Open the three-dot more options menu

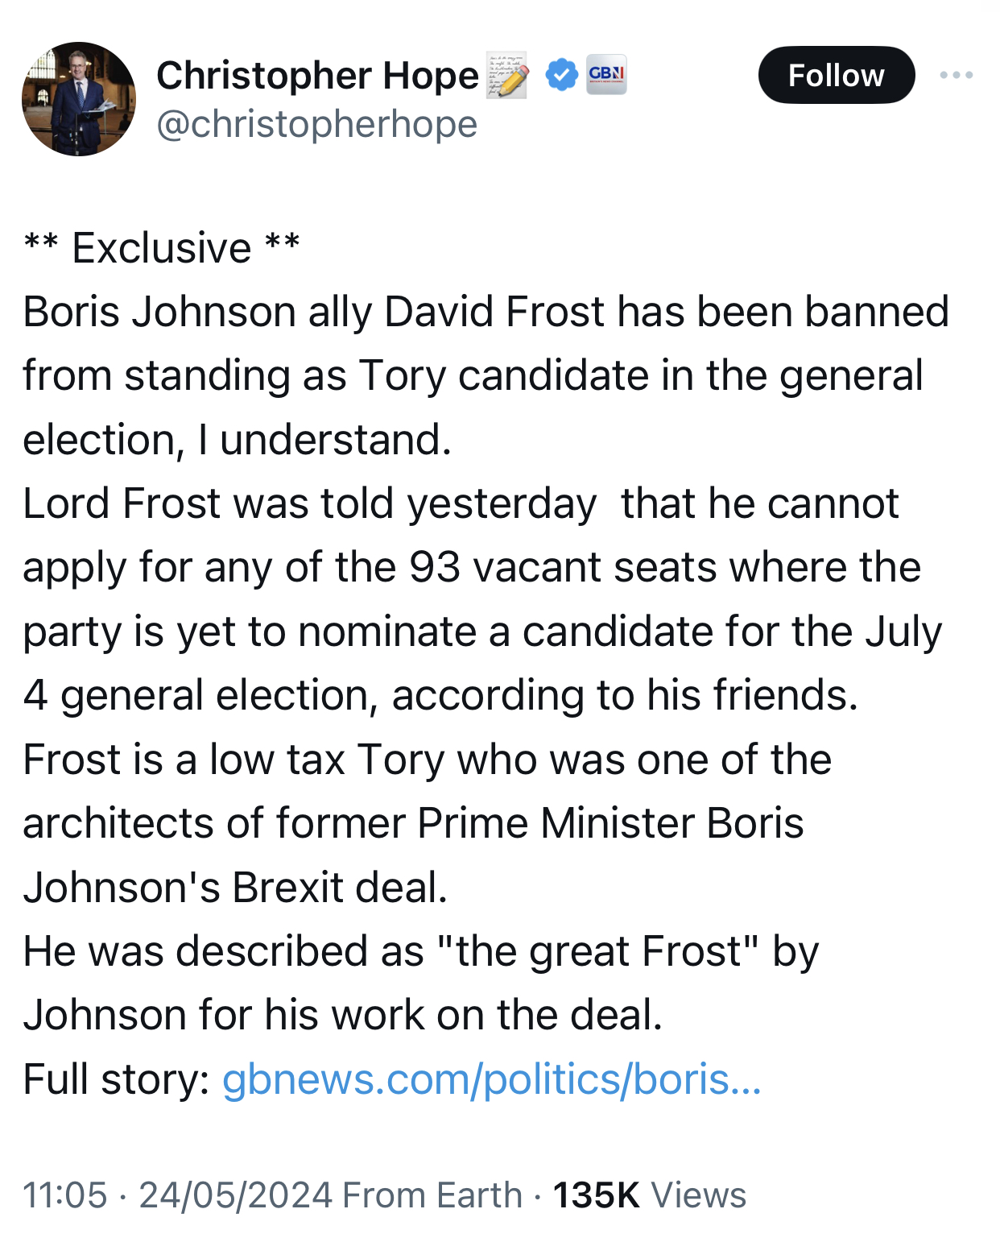(956, 75)
